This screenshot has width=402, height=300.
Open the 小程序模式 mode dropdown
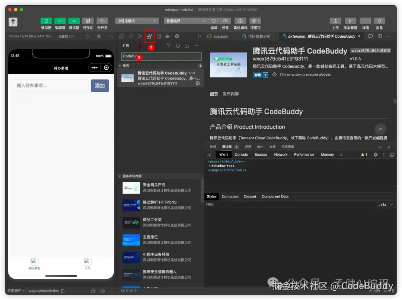(137, 21)
